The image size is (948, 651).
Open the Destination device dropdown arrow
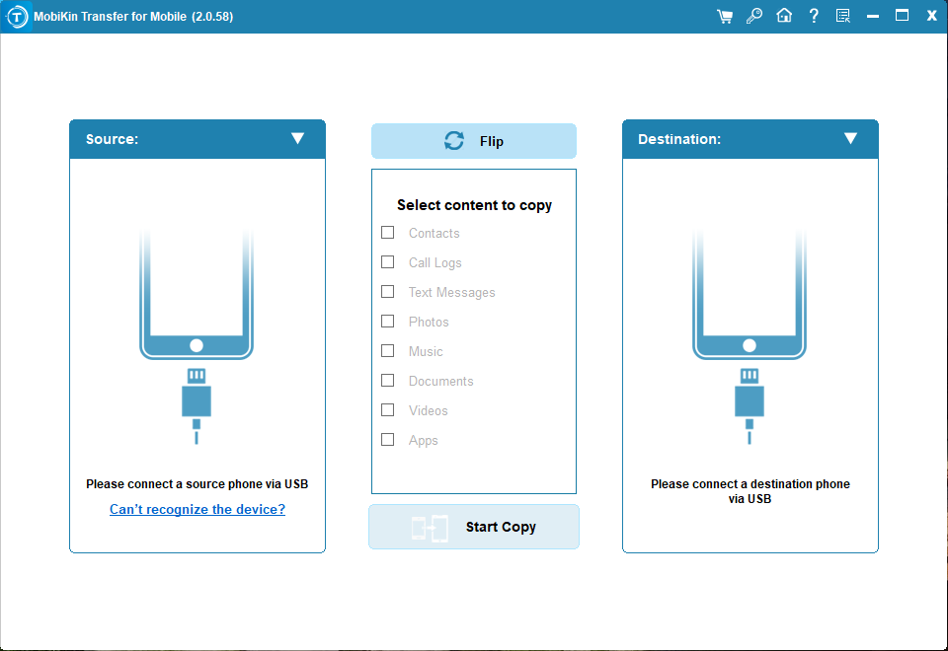coord(850,139)
